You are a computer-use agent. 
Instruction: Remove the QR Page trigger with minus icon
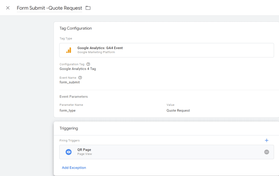point(266,152)
